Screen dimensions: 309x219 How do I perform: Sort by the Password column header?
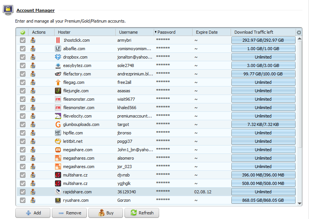pos(173,32)
